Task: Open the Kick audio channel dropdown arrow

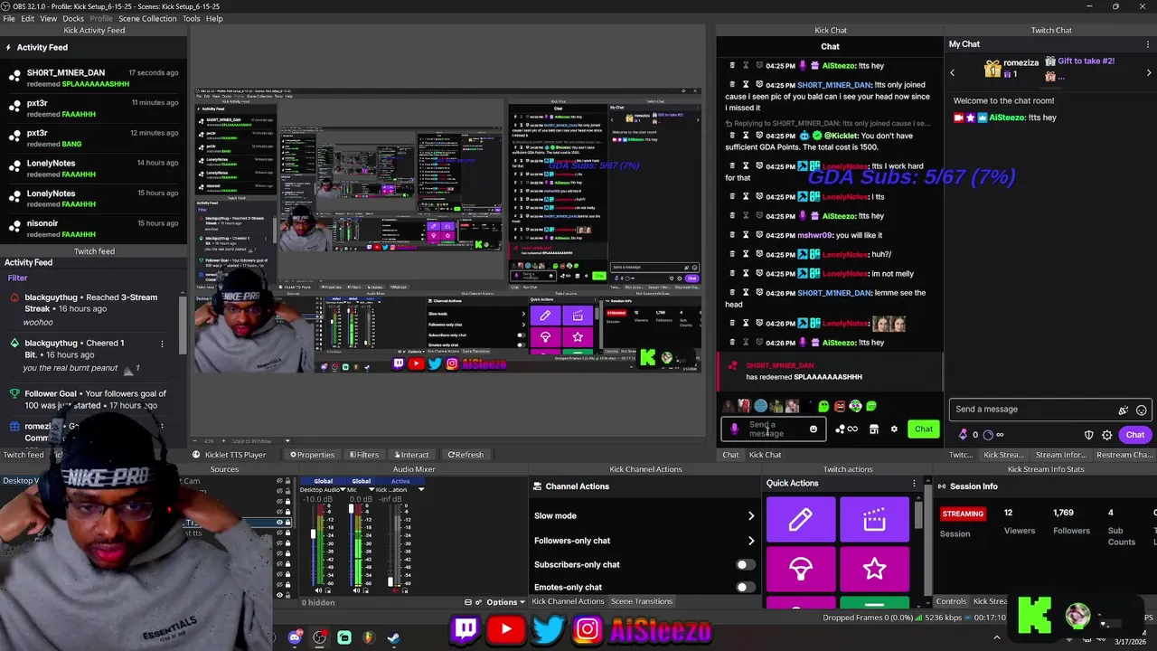Action: coord(420,489)
